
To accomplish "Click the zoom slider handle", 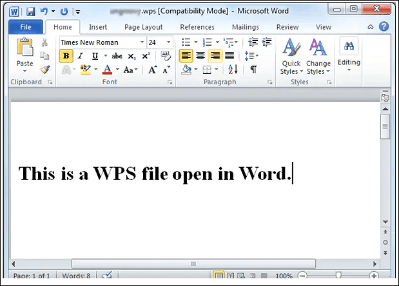I will 338,275.
